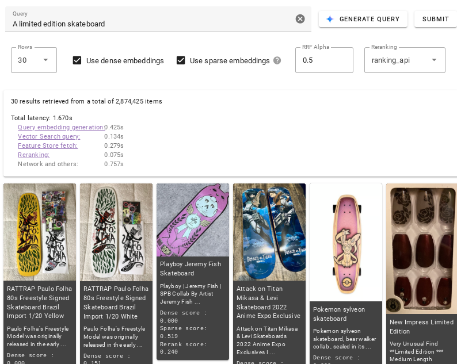Uncheck Use sparse embeddings
Viewport: 457px width, 364px height.
click(181, 60)
